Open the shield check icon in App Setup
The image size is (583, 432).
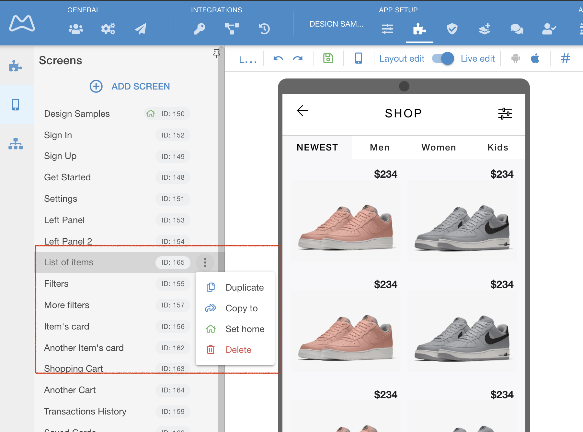coord(452,29)
